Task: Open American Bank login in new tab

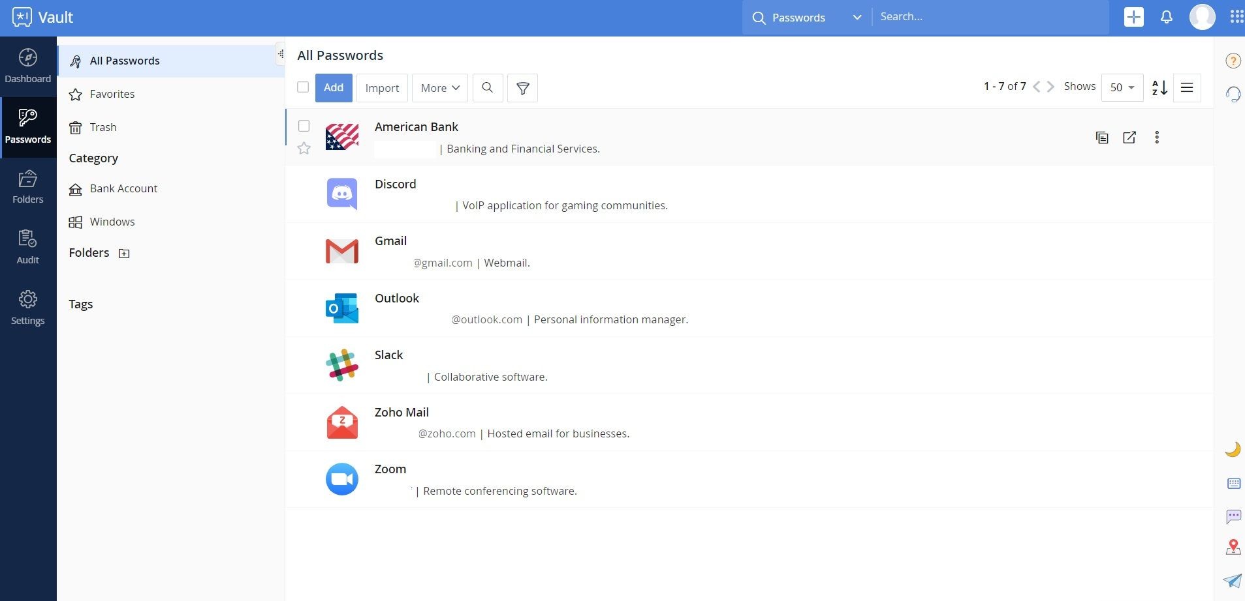Action: [1129, 138]
